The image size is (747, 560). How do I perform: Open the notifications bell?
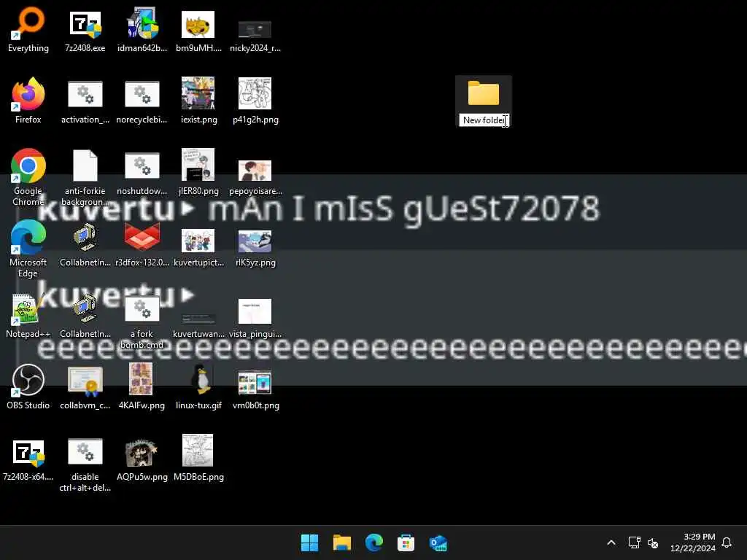point(727,542)
